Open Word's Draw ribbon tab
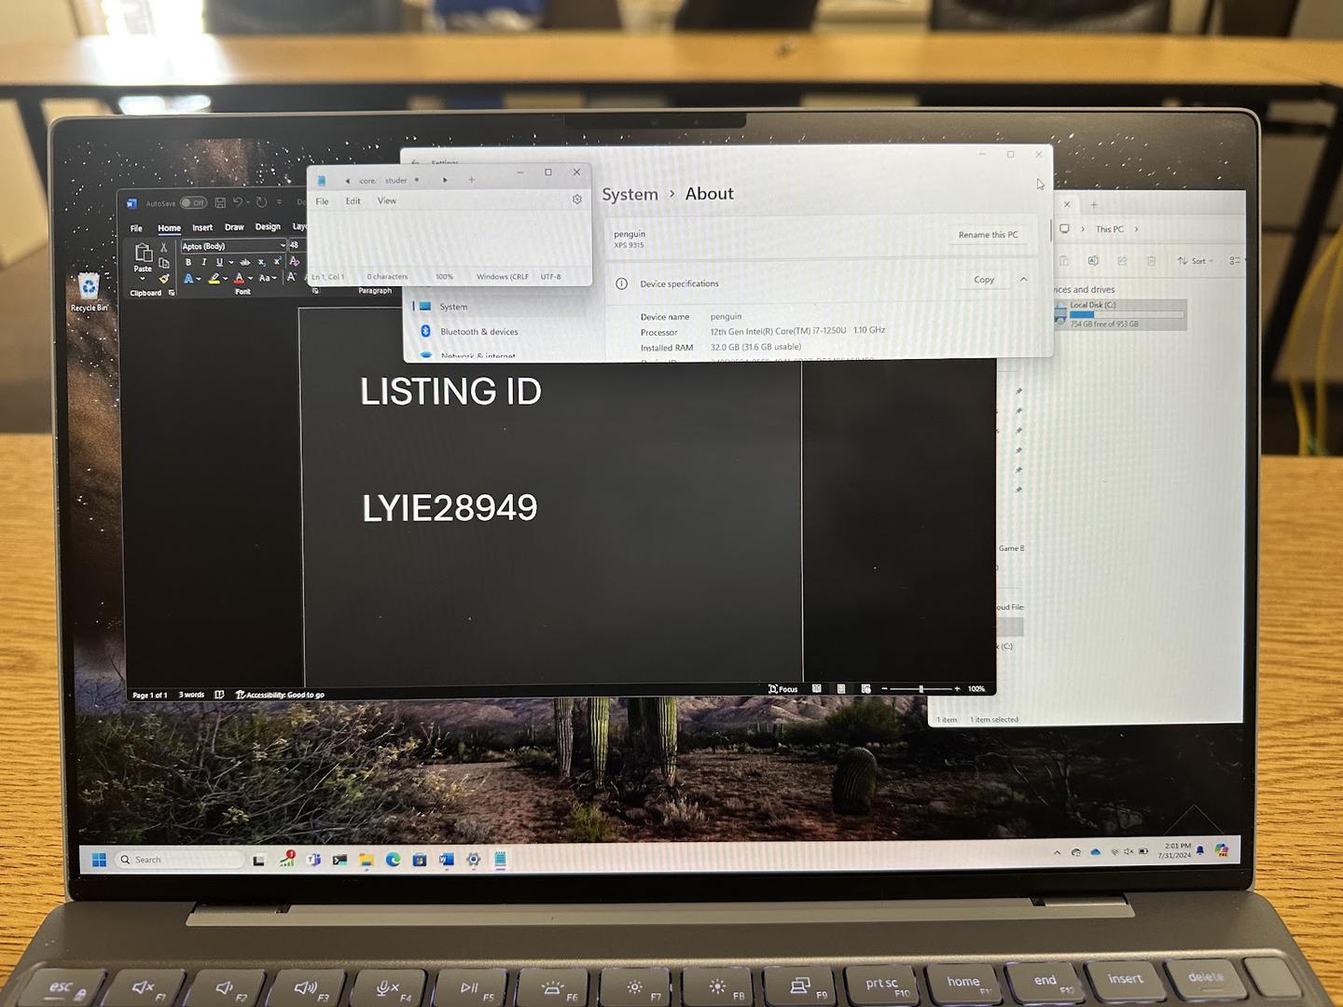This screenshot has width=1343, height=1007. (x=234, y=228)
